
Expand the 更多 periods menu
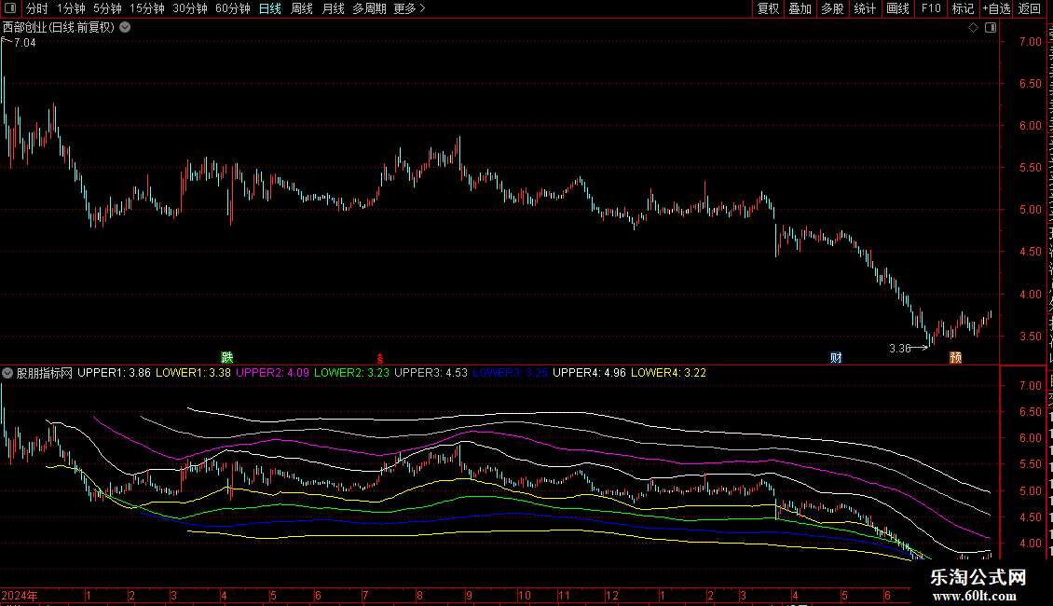pos(409,8)
